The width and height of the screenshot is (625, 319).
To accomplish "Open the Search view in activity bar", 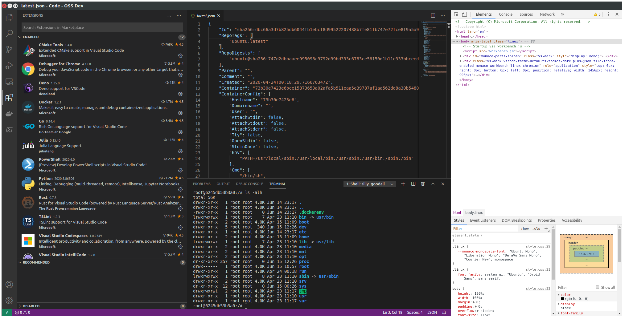I will coord(9,33).
